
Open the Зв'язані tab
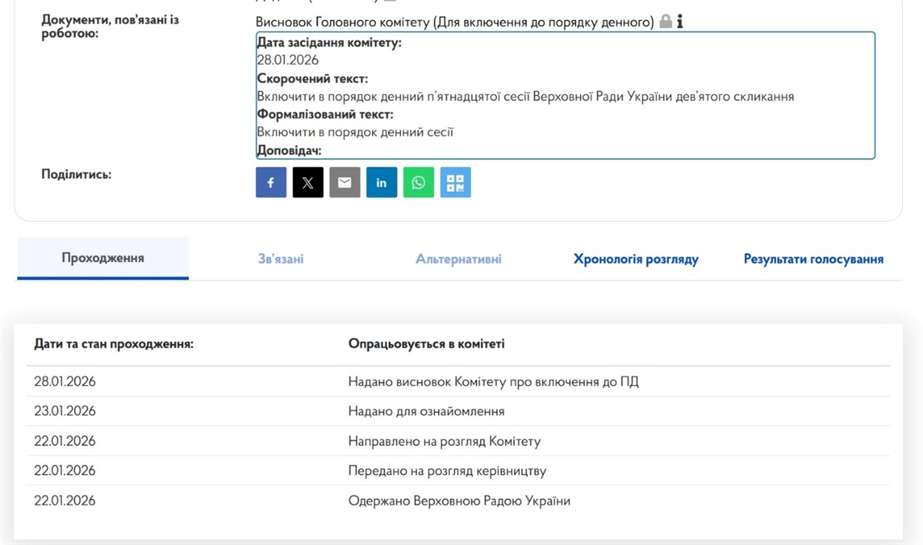click(281, 259)
